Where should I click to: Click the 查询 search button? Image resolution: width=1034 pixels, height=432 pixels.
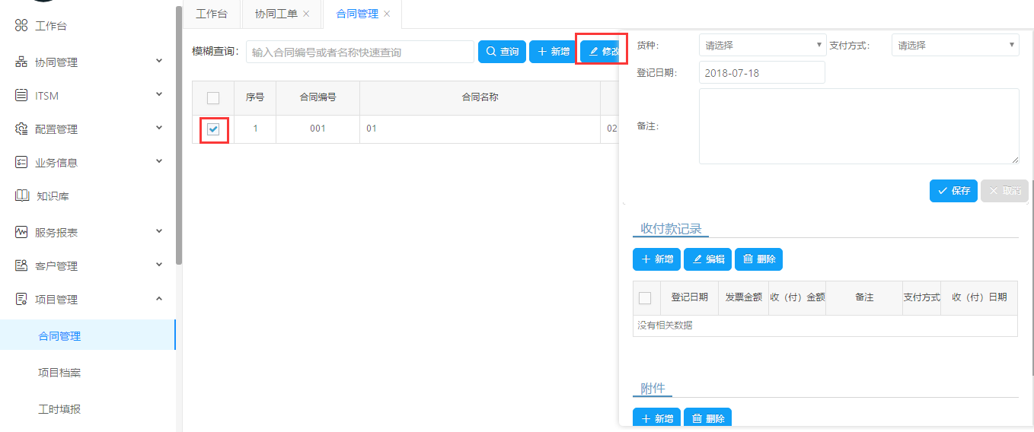502,52
